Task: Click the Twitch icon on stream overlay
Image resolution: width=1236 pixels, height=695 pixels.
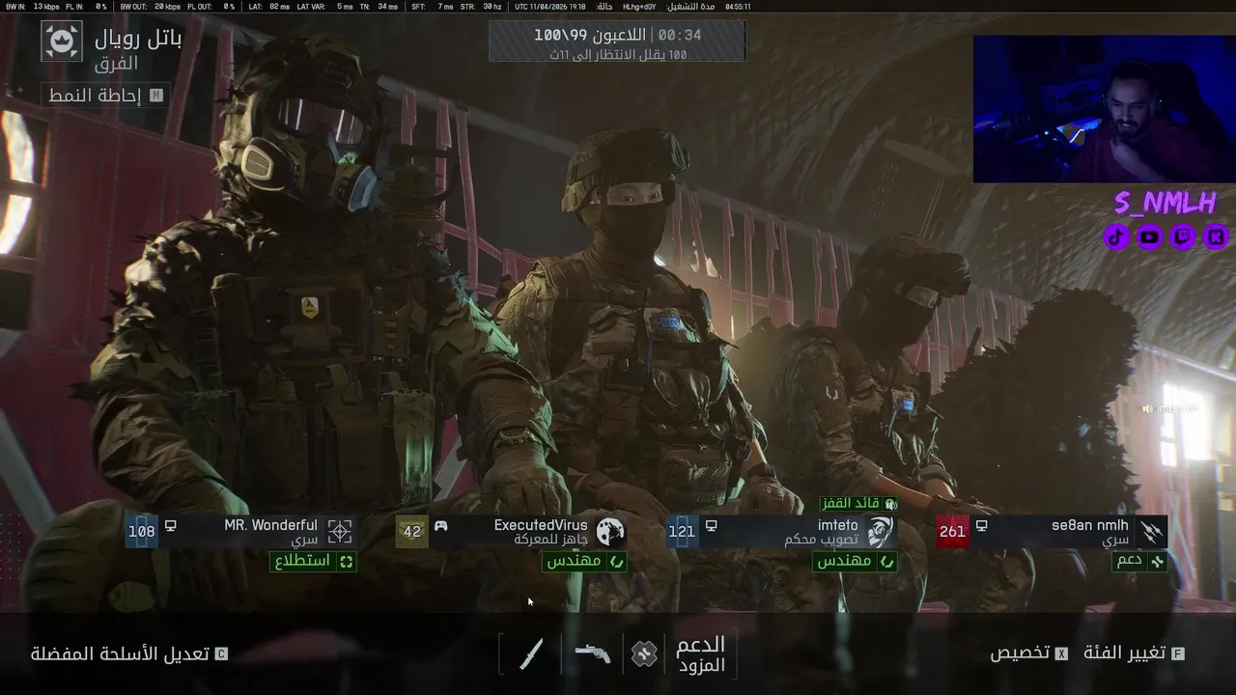Action: (1183, 236)
